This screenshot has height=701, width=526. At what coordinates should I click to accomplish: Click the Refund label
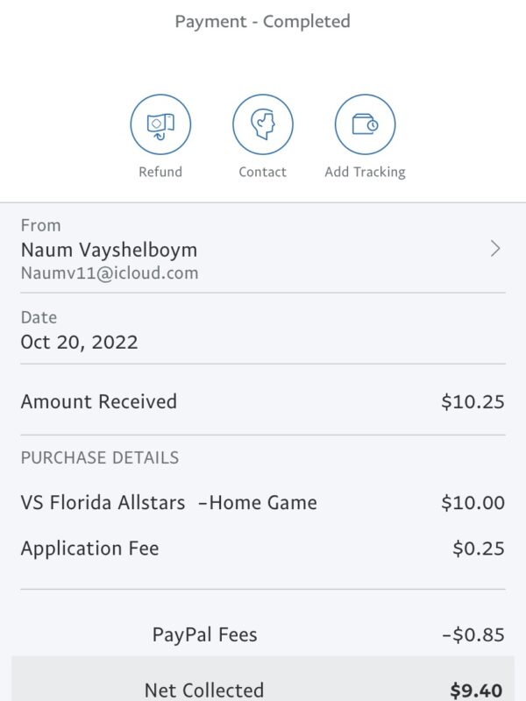coord(160,172)
